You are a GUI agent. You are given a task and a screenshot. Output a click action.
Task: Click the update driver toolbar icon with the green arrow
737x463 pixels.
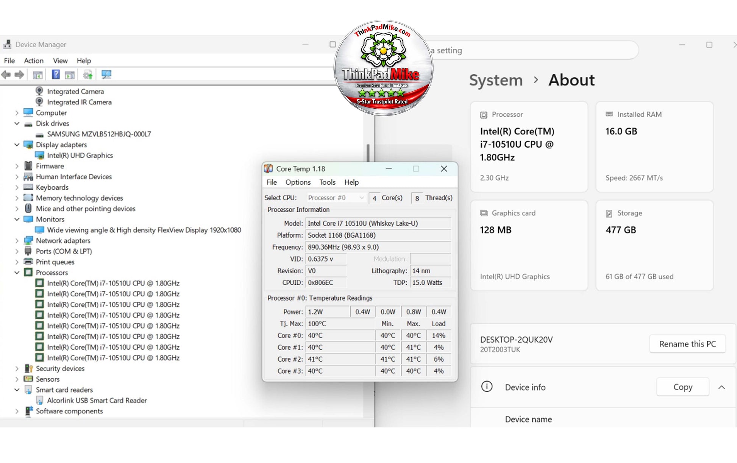pyautogui.click(x=88, y=75)
